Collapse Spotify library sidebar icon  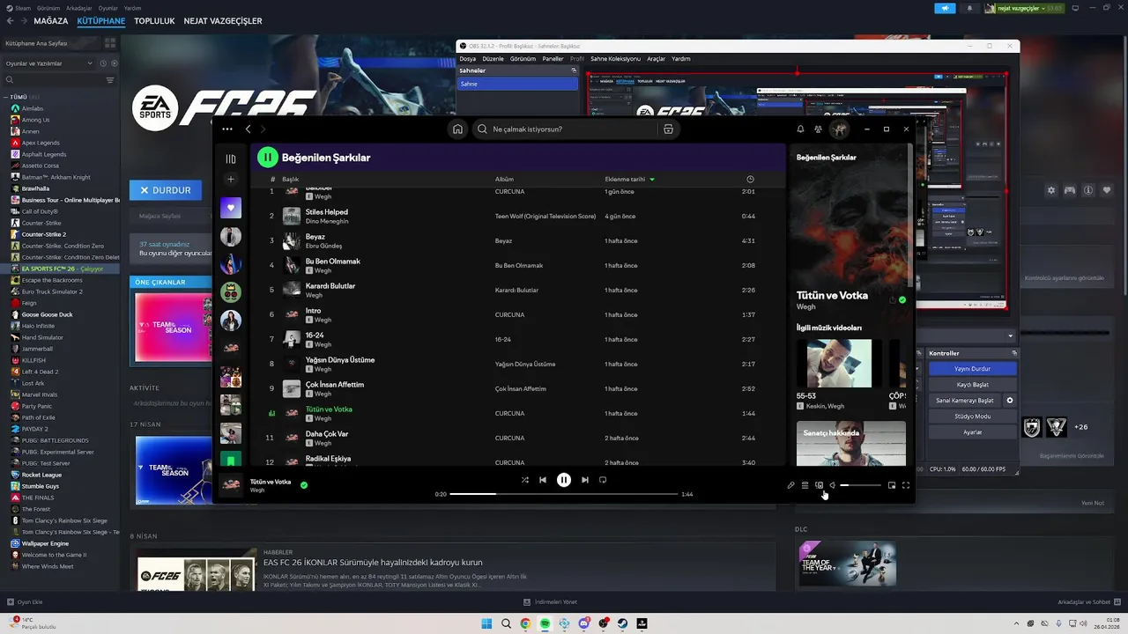point(231,158)
